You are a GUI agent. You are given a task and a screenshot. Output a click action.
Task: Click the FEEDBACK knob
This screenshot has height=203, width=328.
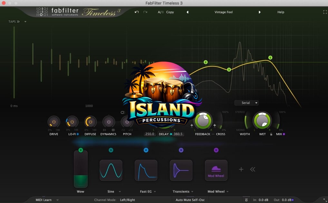203,121
